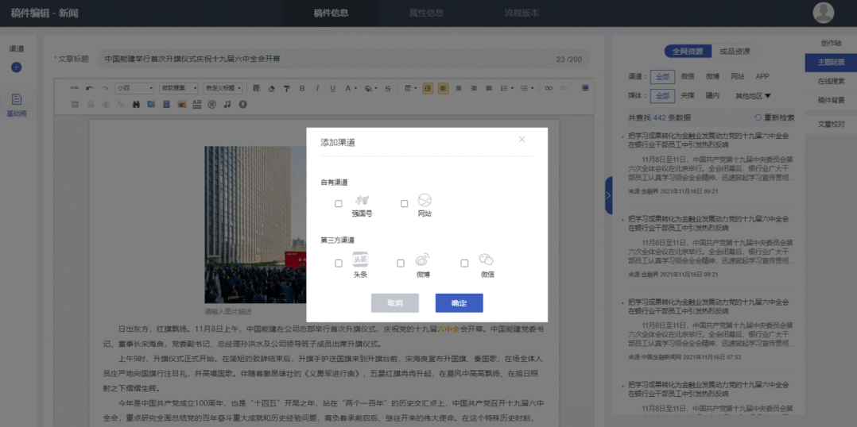This screenshot has width=857, height=427.
Task: Click the 取消 cancel button
Action: coord(395,303)
